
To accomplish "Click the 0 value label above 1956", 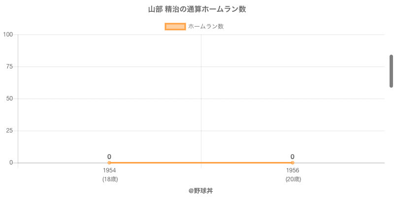I will 293,157.
